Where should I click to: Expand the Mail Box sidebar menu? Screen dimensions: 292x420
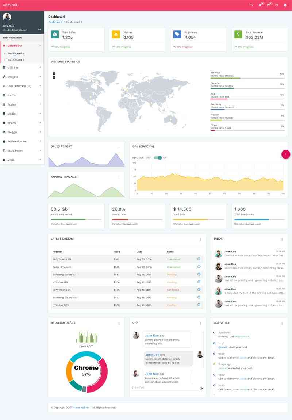22,68
